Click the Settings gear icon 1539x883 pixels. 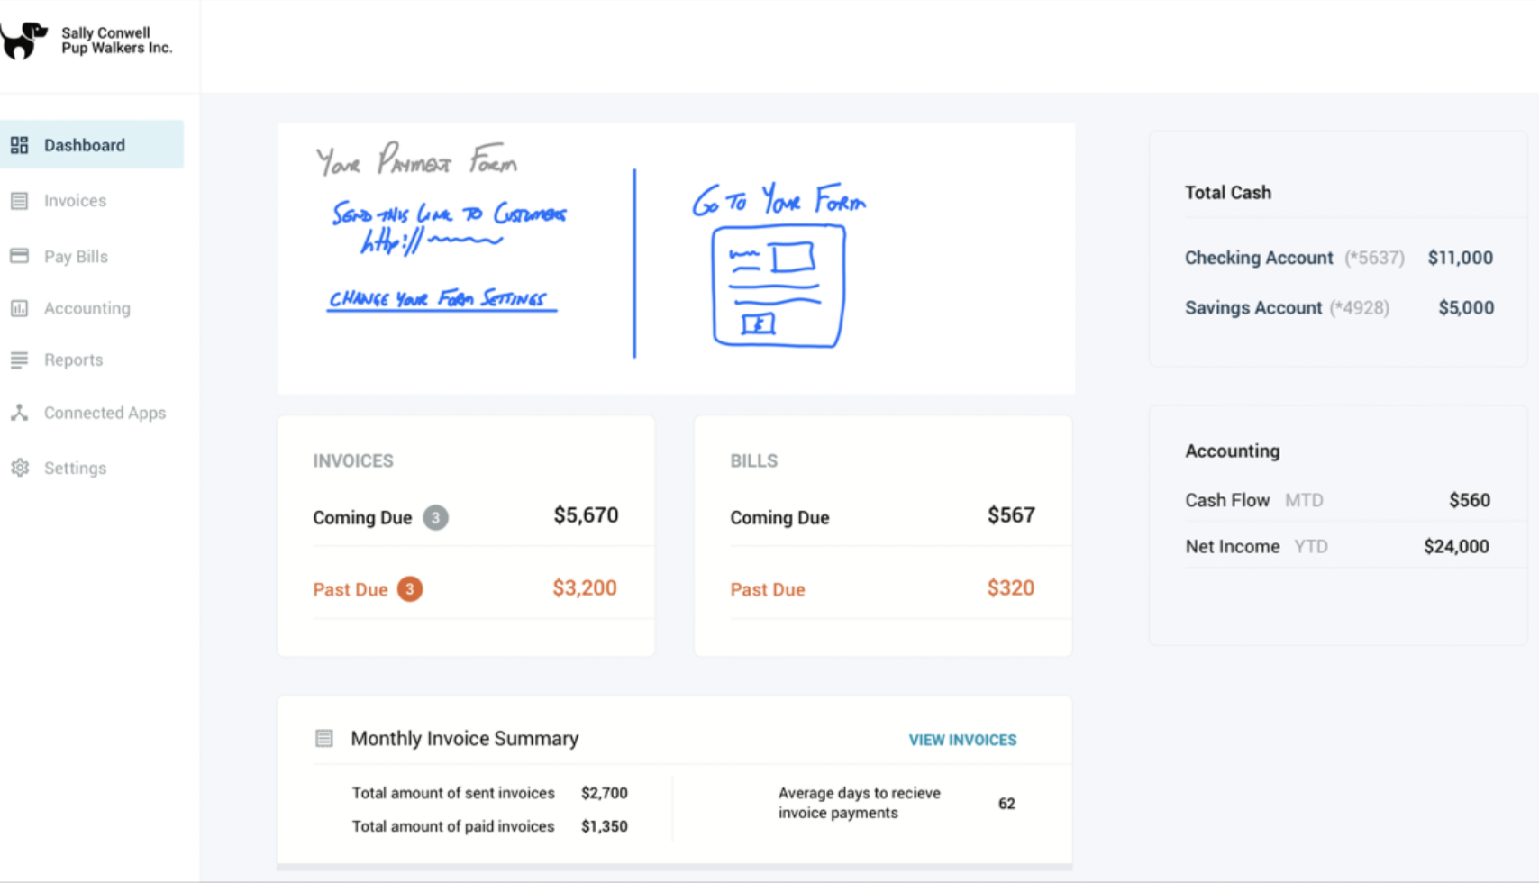[x=19, y=468]
